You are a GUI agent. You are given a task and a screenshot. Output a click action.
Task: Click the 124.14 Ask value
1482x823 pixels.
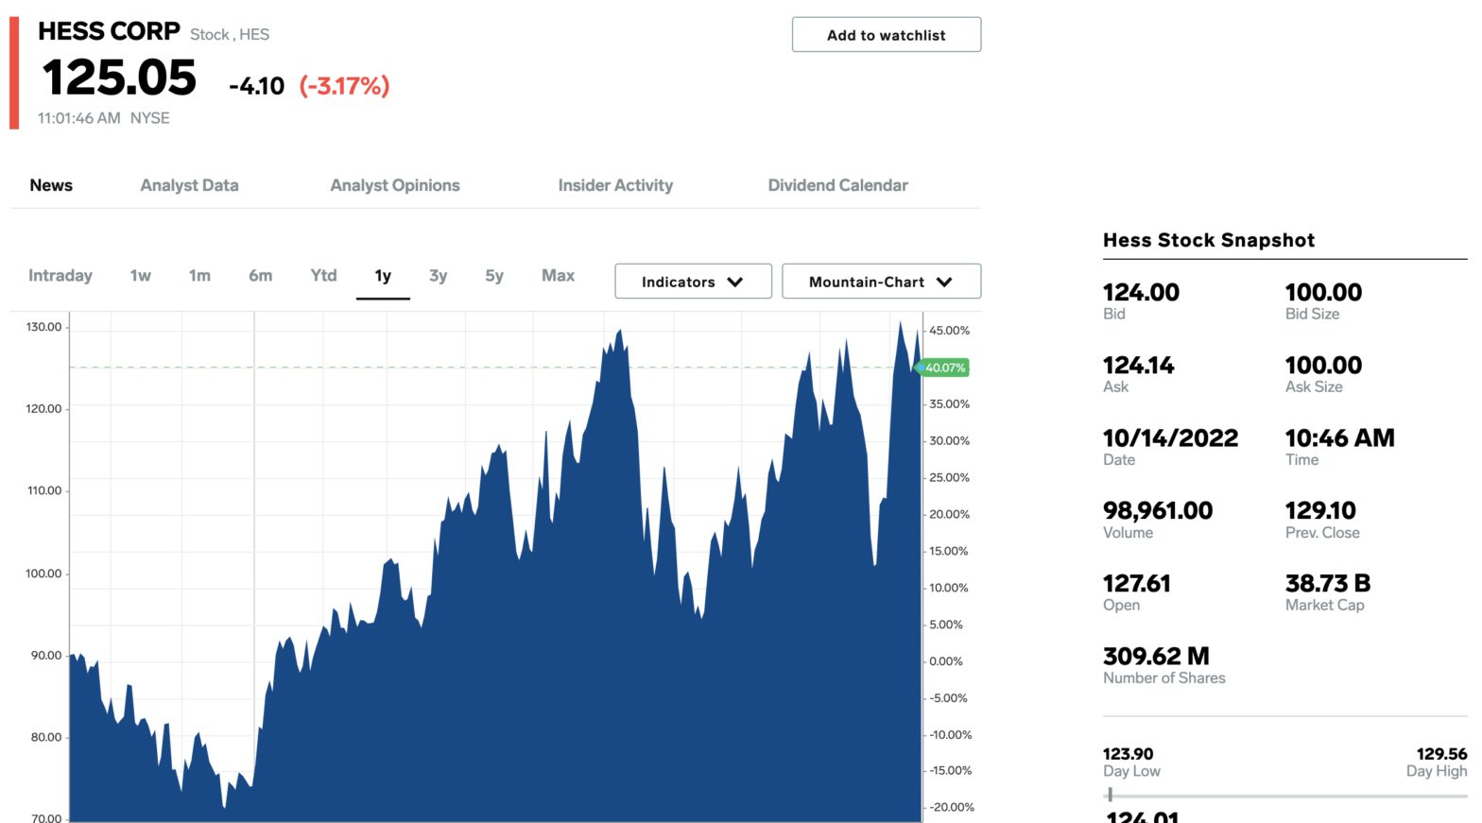[x=1138, y=365]
